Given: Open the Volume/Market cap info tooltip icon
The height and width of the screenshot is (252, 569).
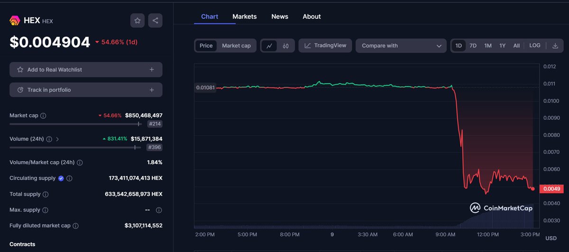Looking at the screenshot, I should (80, 163).
